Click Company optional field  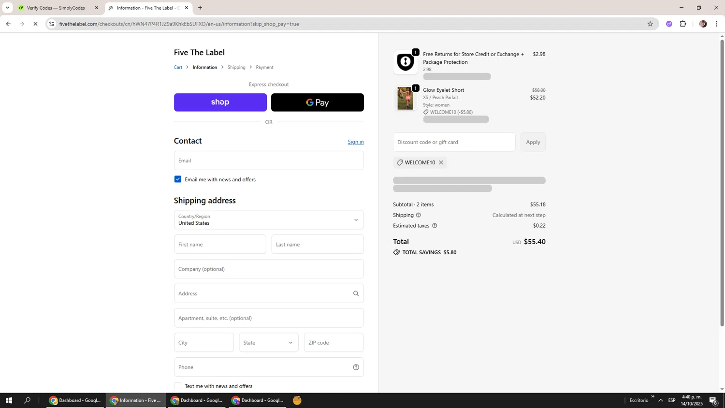269,269
